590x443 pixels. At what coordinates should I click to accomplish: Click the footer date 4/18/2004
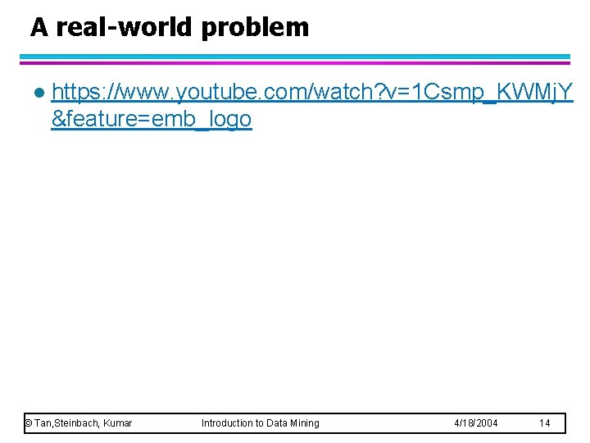click(x=475, y=423)
